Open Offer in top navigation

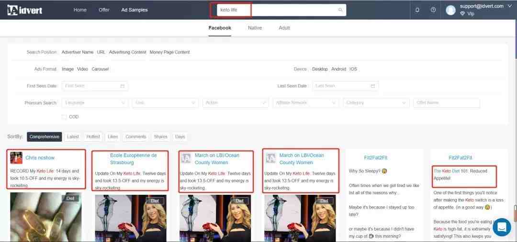coord(104,10)
